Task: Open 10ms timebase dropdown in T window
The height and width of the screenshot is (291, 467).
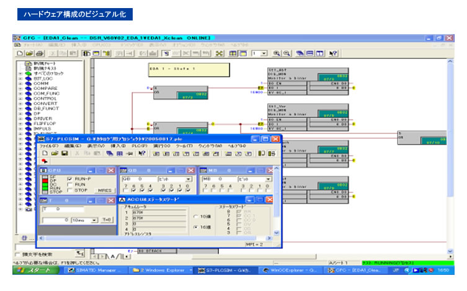Action: click(x=94, y=220)
